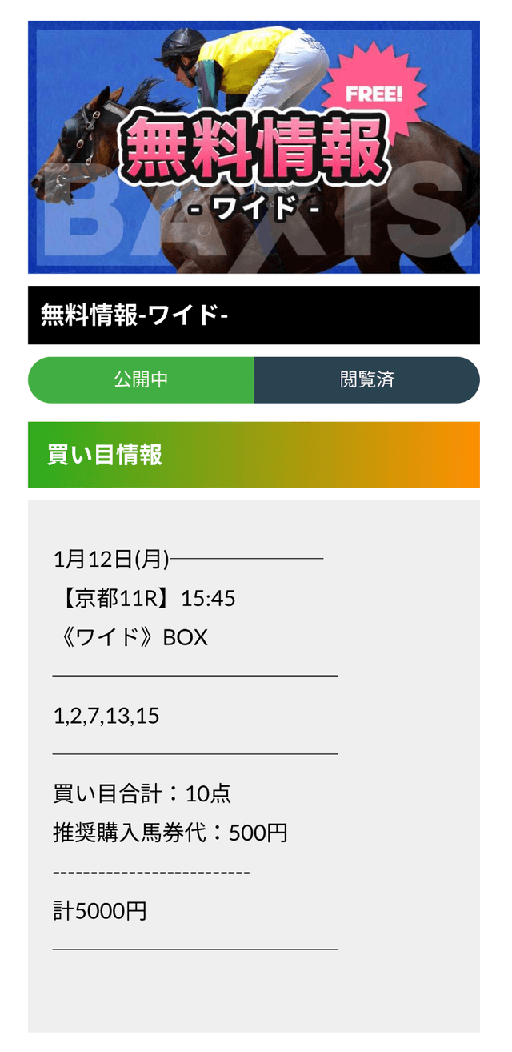Click the black 無料情報-ワイド- title bar
512x1052 pixels.
pyautogui.click(x=254, y=315)
